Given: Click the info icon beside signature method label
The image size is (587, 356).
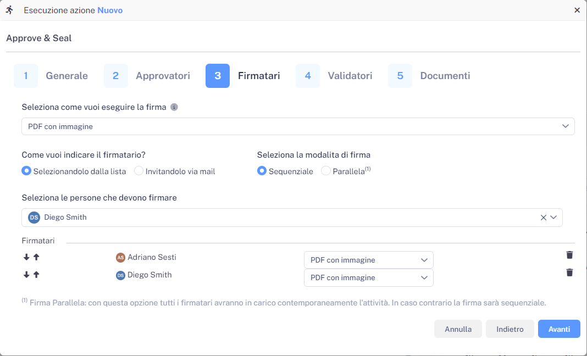Looking at the screenshot, I should point(174,107).
